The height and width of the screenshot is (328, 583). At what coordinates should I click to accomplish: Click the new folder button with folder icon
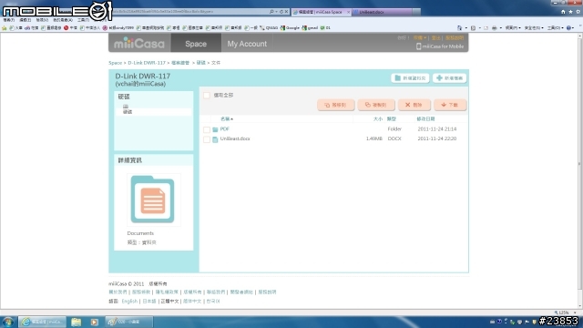click(x=410, y=78)
